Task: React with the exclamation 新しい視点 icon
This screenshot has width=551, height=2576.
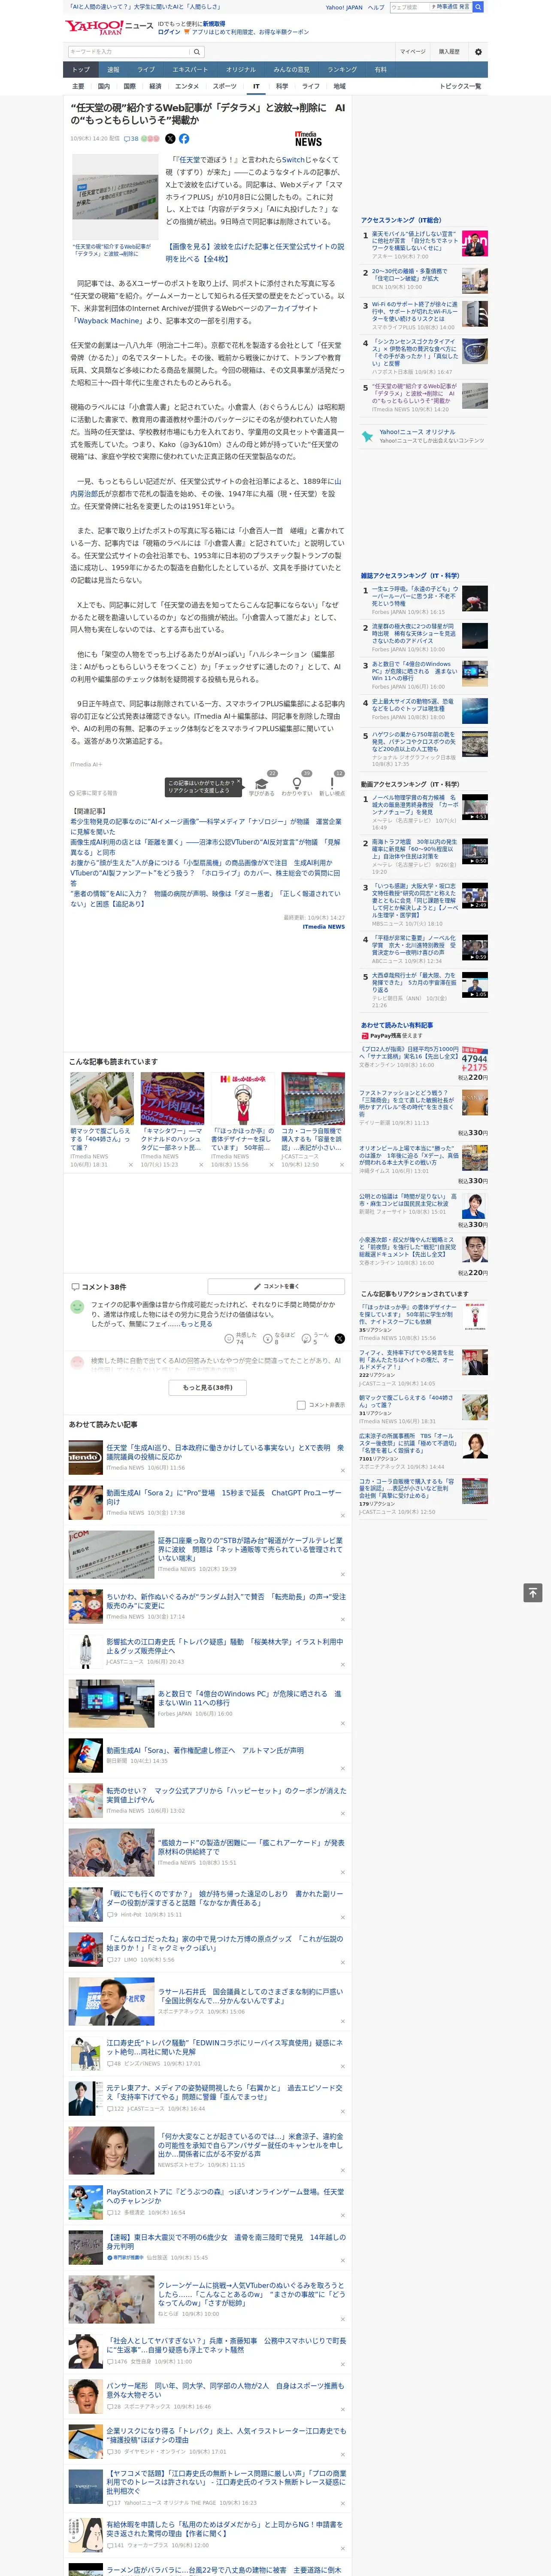Action: click(x=332, y=784)
